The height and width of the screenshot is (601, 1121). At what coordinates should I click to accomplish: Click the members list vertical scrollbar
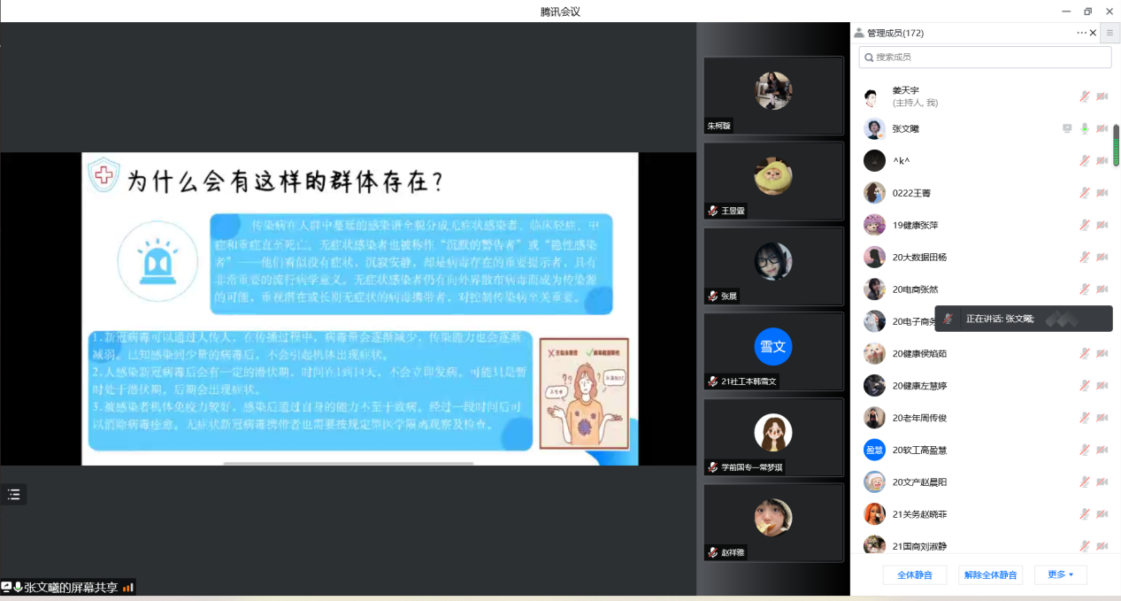point(1116,146)
